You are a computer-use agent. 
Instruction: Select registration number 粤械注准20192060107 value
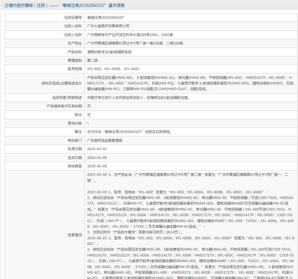pos(105,18)
